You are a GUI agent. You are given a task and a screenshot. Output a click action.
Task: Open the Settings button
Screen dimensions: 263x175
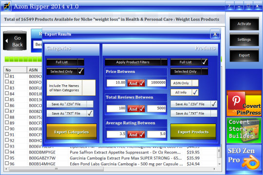coord(244,39)
